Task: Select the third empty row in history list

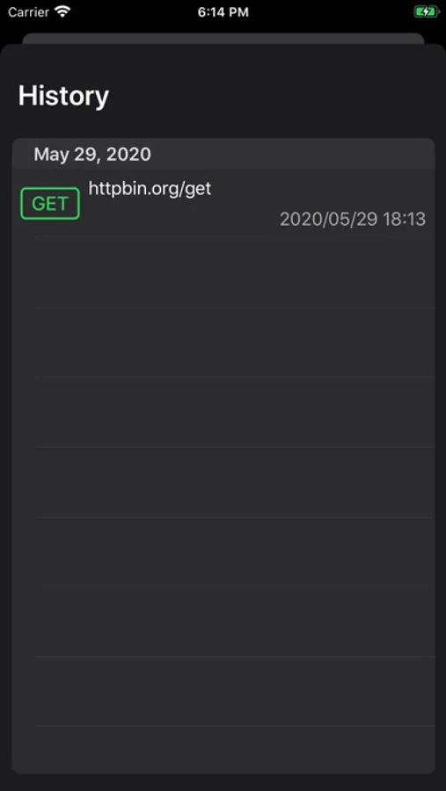Action: click(x=223, y=412)
